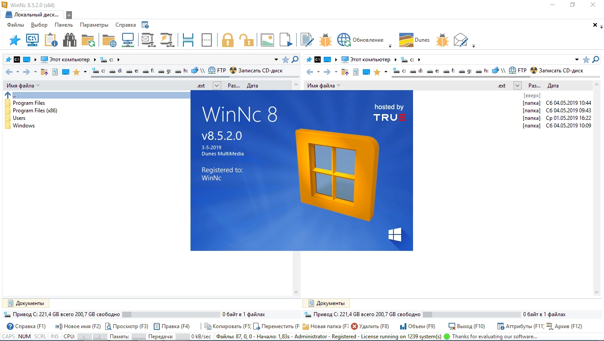
Task: Open left panel address path dropdown arrow
Action: 276,59
